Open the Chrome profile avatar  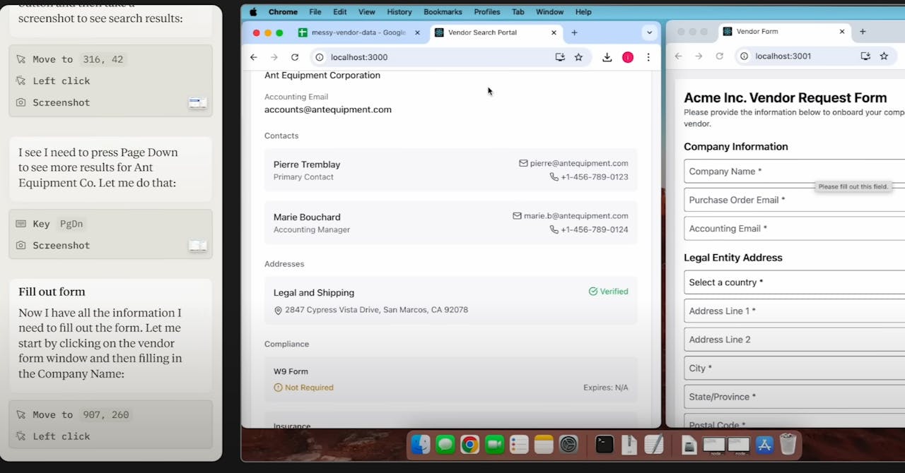628,57
